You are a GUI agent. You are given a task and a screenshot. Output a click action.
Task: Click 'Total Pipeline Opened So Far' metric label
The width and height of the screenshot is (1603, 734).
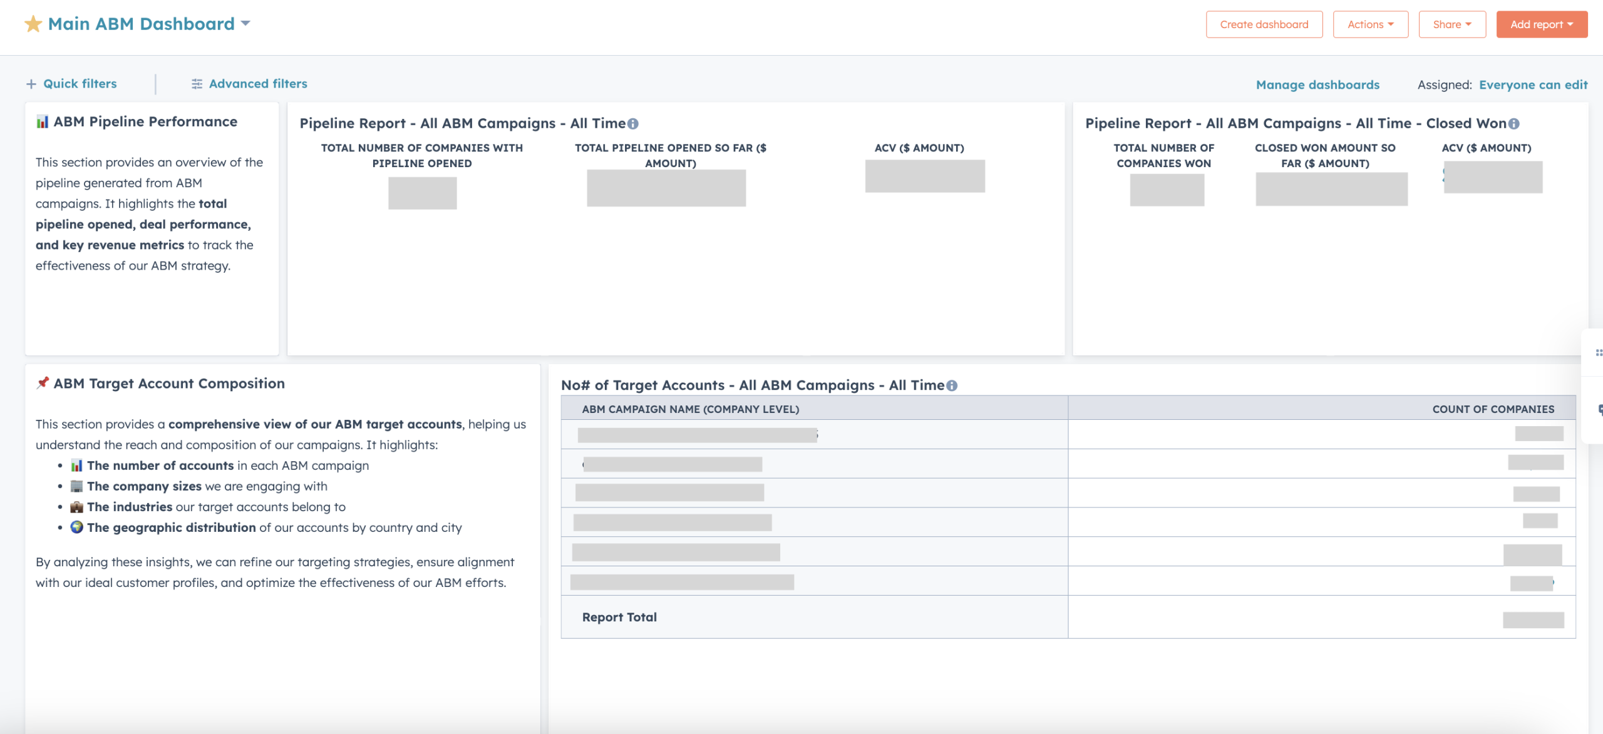(x=671, y=155)
